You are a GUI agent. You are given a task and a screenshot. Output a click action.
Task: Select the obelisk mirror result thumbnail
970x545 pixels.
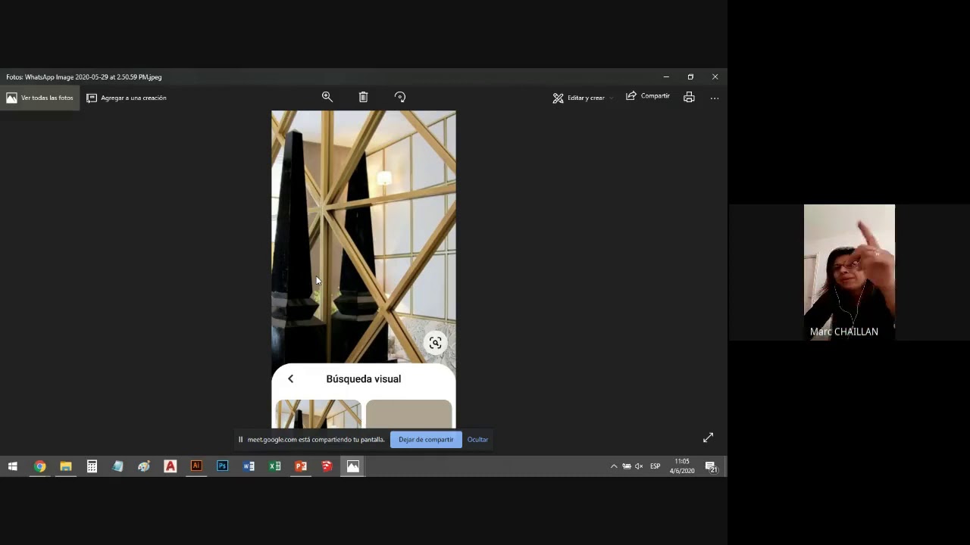tap(318, 414)
